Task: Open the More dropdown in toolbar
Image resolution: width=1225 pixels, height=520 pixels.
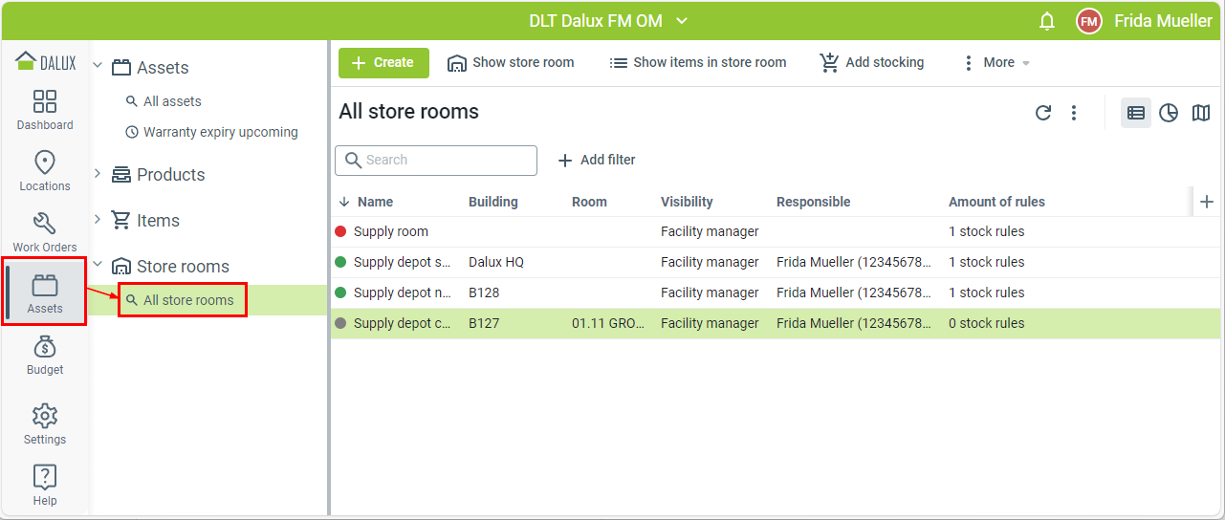Action: 996,62
